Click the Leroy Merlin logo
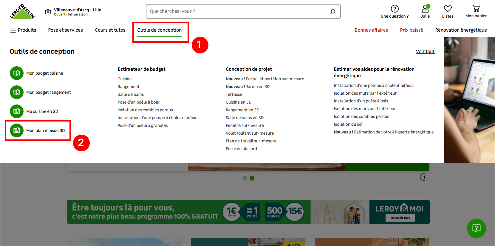Image resolution: width=495 pixels, height=246 pixels. (22, 11)
